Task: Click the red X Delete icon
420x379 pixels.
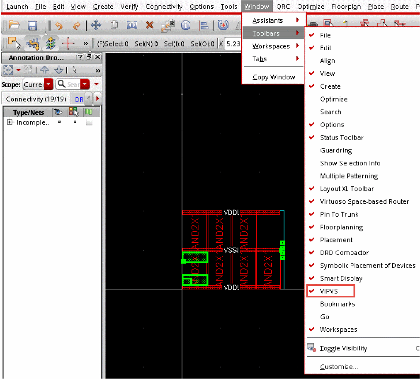Action: click(150, 26)
